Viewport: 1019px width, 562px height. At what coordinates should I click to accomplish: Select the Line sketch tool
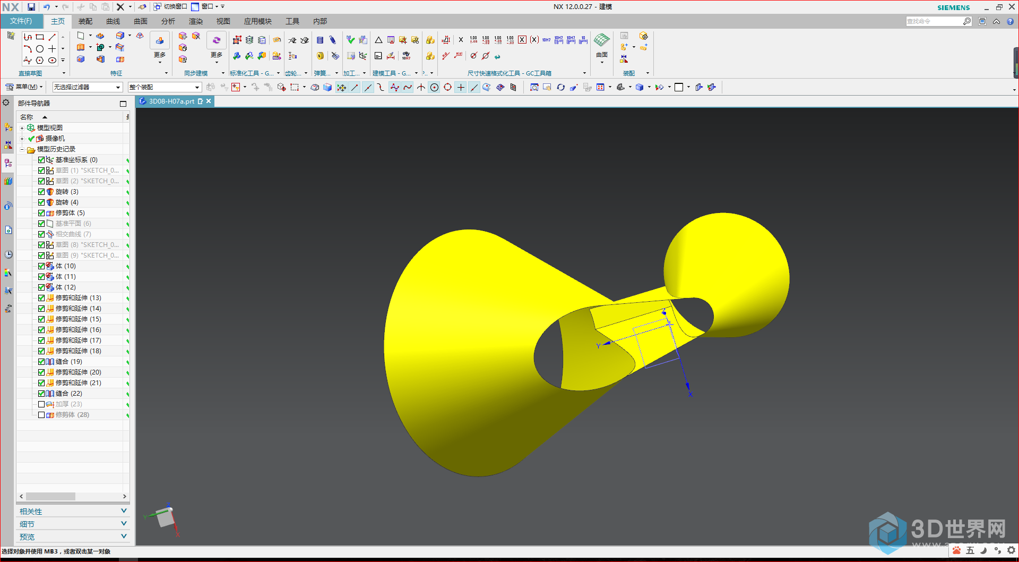pyautogui.click(x=52, y=37)
